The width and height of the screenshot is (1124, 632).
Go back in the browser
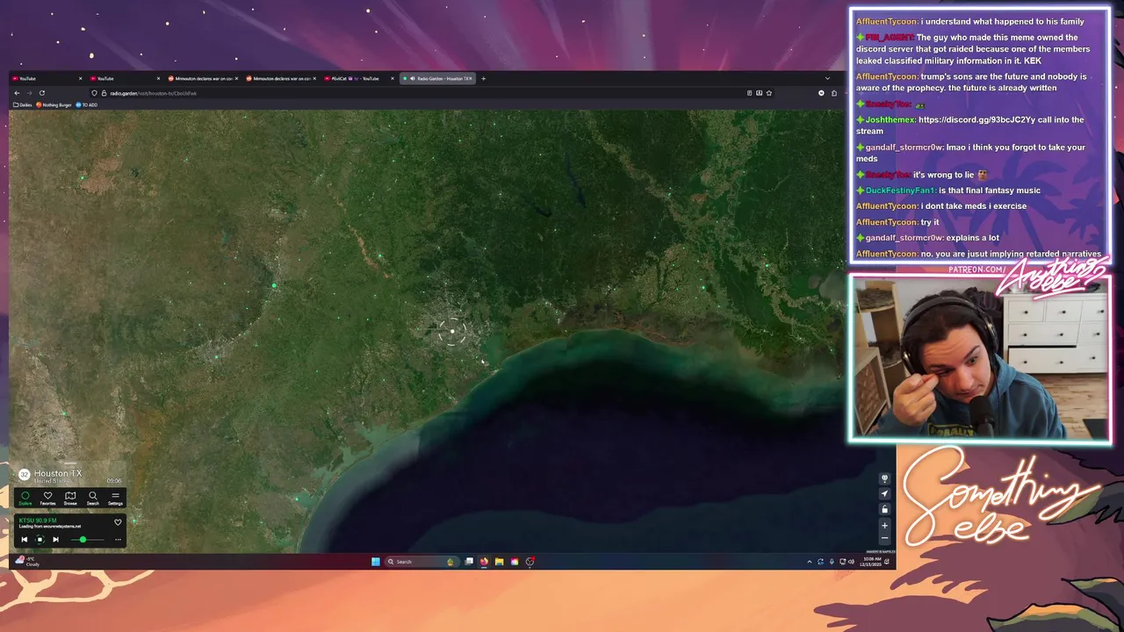tap(17, 93)
